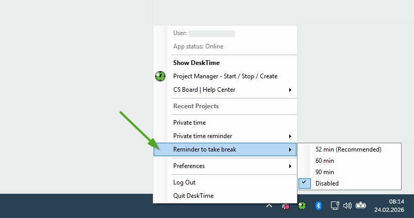Set the break reminder to 60 min

(325, 161)
